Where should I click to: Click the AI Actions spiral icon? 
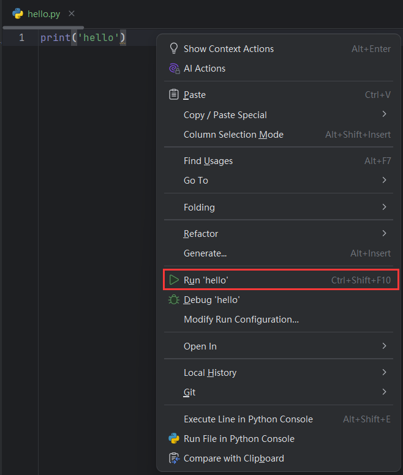pos(174,69)
